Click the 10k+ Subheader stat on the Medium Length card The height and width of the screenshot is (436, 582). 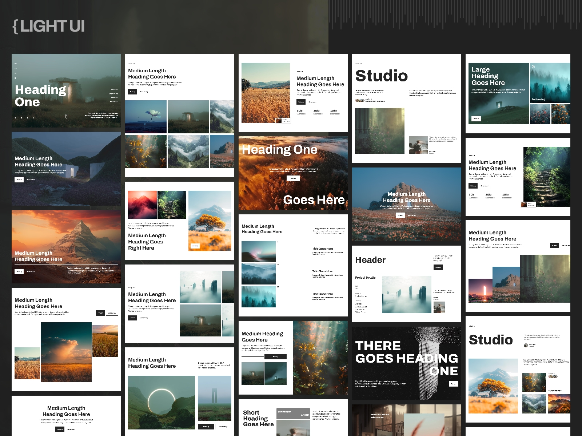click(x=301, y=111)
